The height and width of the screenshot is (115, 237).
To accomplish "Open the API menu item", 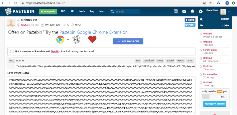I will pos(72,11).
